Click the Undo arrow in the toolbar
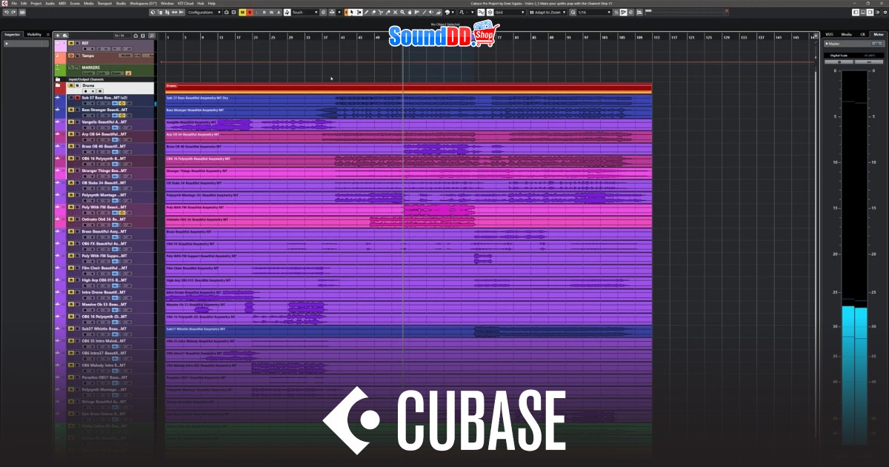The image size is (889, 467). 7,13
